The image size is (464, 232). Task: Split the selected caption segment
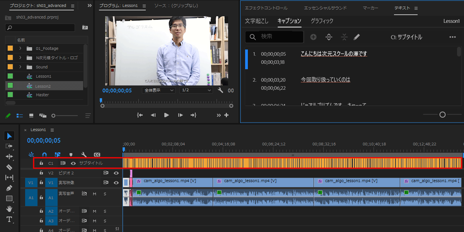[x=329, y=37]
